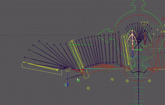Click the blue Z-axis manipulator arrowhead
This screenshot has width=165, height=105.
tap(68, 85)
